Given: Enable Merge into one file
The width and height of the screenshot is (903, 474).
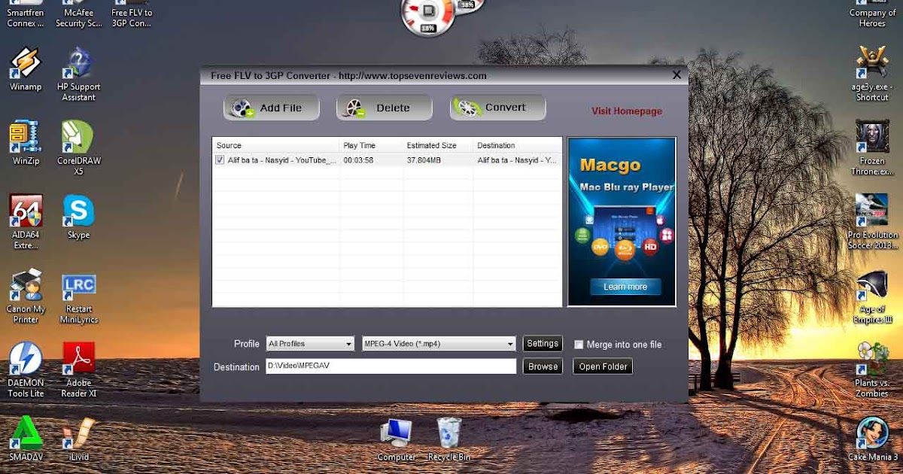Looking at the screenshot, I should click(579, 345).
